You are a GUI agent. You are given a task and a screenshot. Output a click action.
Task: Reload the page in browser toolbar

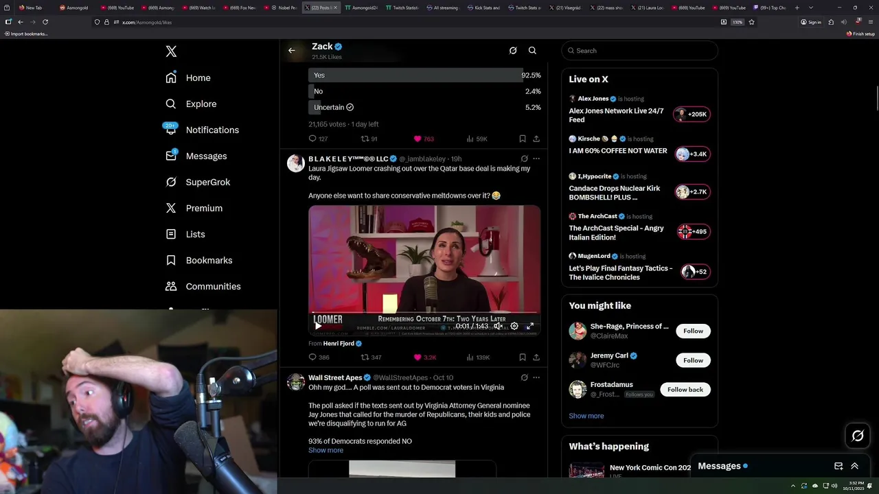(45, 22)
